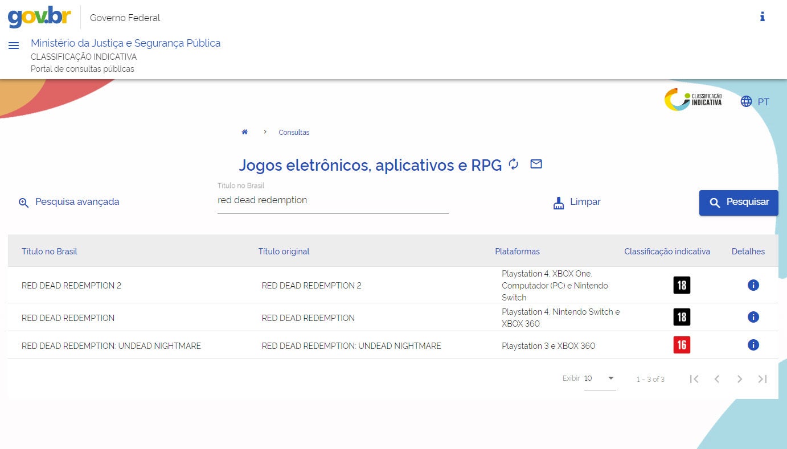Click the gov.br logo
This screenshot has width=787, height=449.
click(39, 17)
